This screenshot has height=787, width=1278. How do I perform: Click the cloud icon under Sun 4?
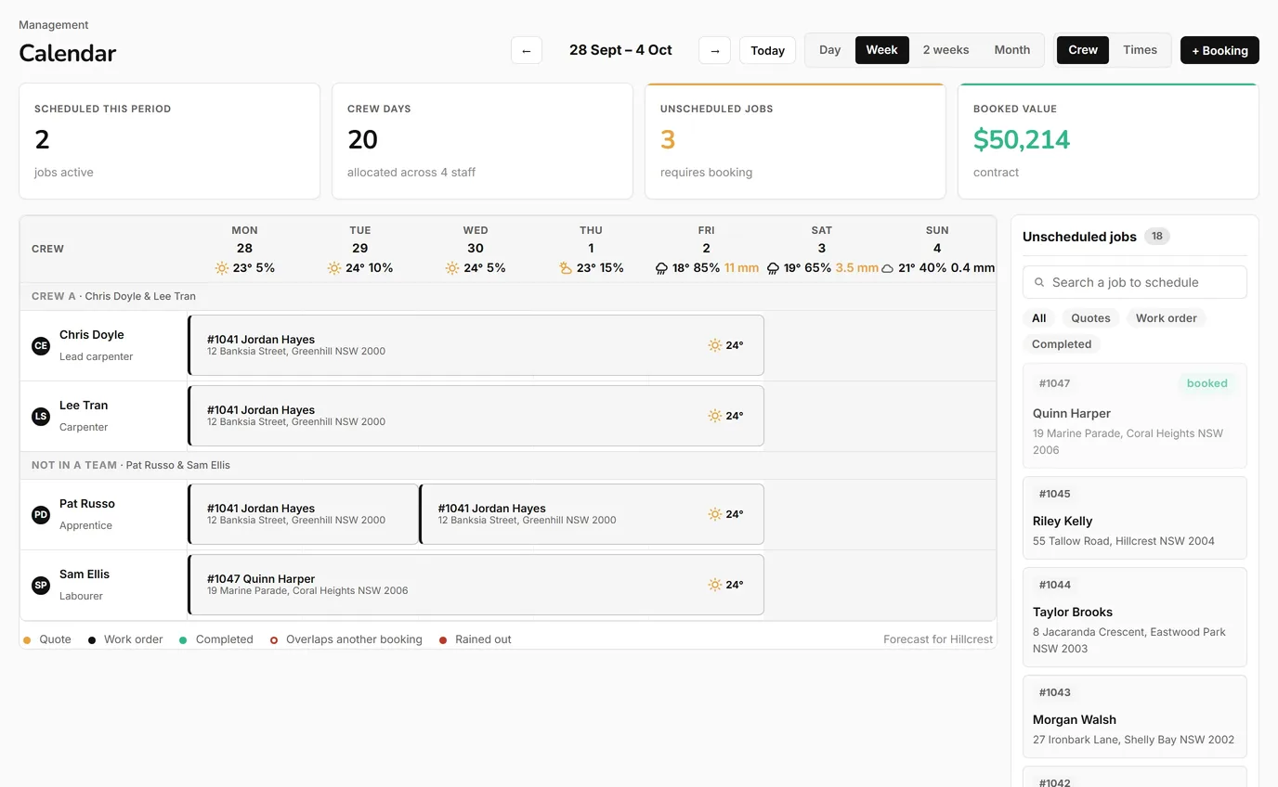pyautogui.click(x=887, y=268)
